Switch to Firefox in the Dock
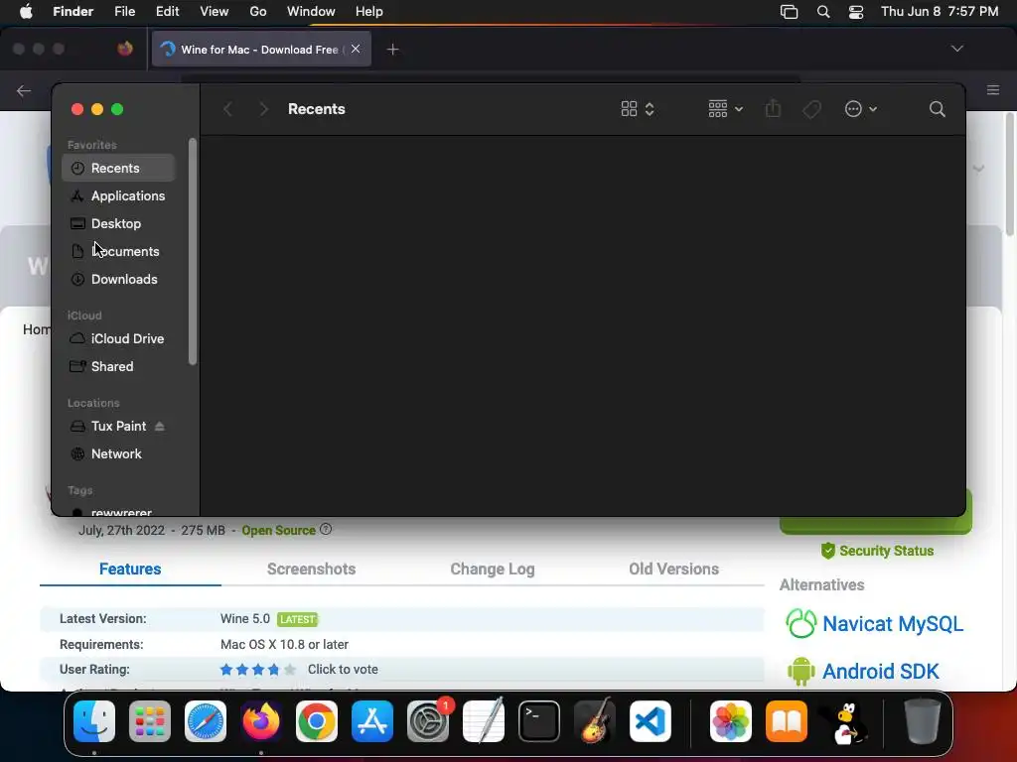 pos(261,721)
